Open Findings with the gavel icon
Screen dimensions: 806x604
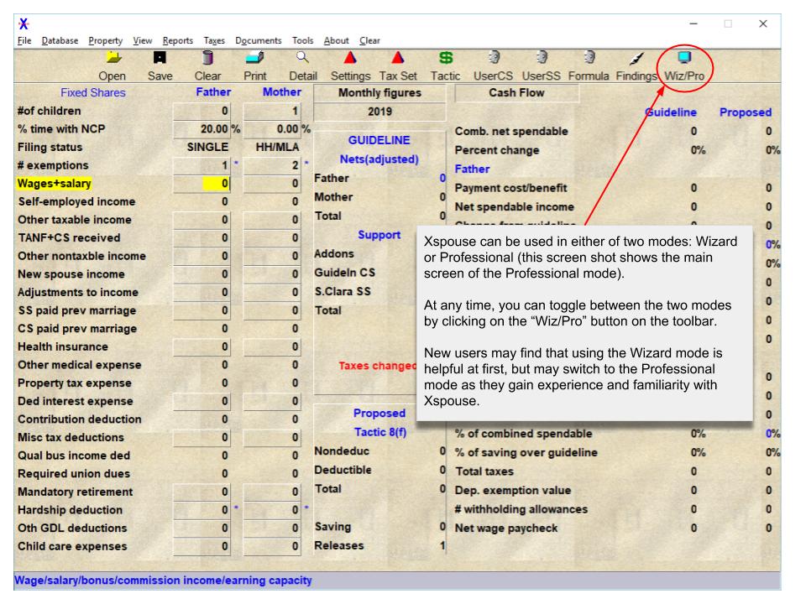[636, 58]
